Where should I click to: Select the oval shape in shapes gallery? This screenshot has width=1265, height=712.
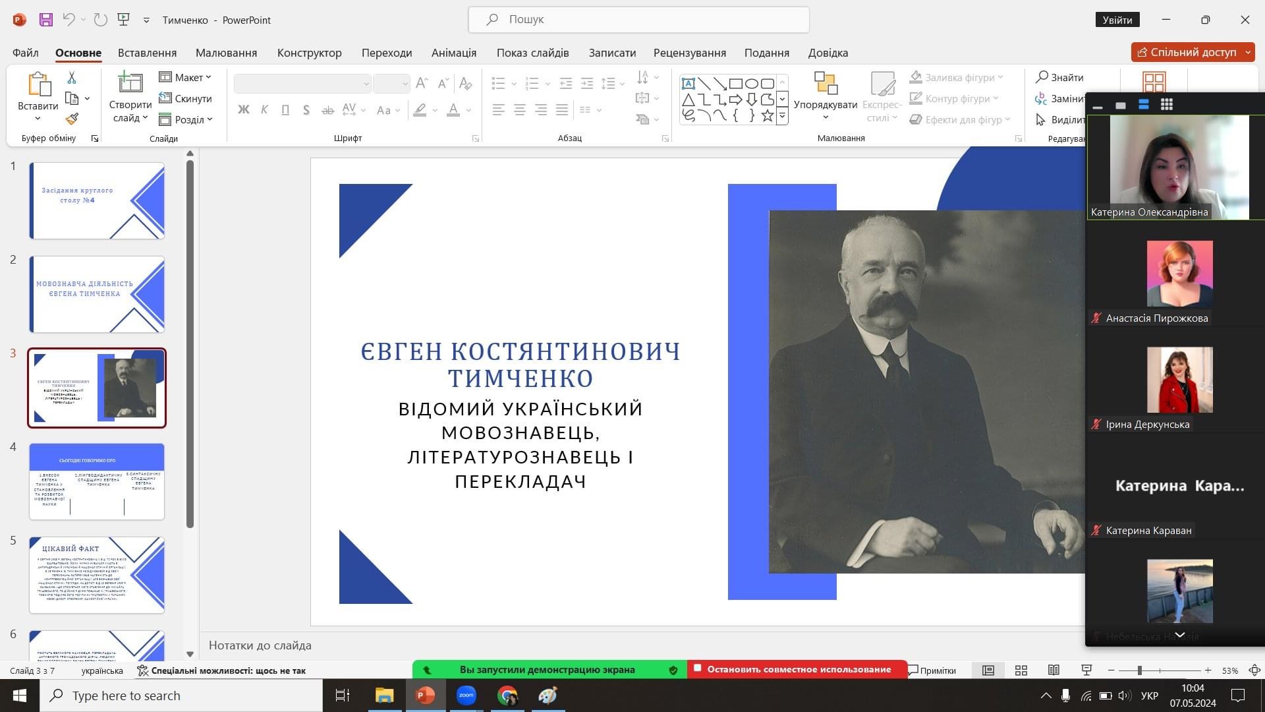click(751, 84)
